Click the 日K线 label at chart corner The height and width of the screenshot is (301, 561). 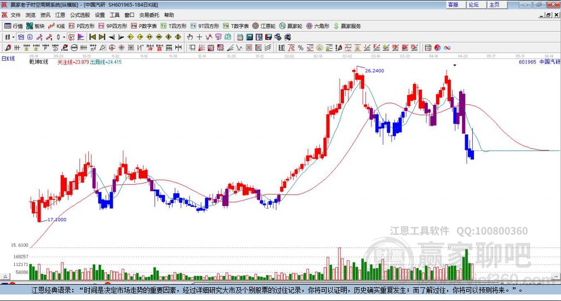point(8,58)
